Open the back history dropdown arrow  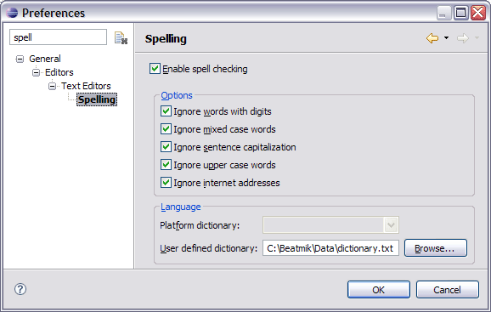pyautogui.click(x=446, y=38)
